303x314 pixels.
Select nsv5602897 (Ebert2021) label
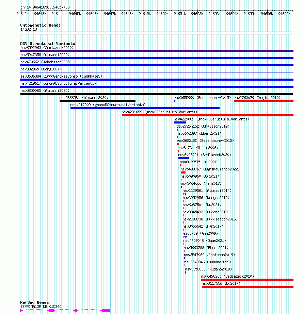coord(199,133)
